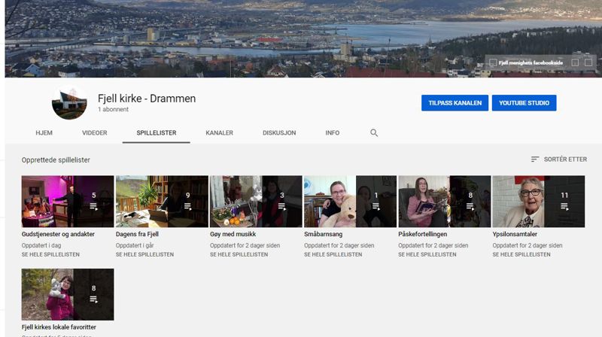
Task: Open Småbarnsang playlist thumbnail
Action: pyautogui.click(x=350, y=202)
